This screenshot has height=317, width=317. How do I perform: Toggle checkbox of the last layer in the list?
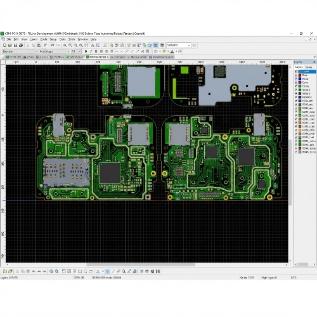pyautogui.click(x=296, y=152)
